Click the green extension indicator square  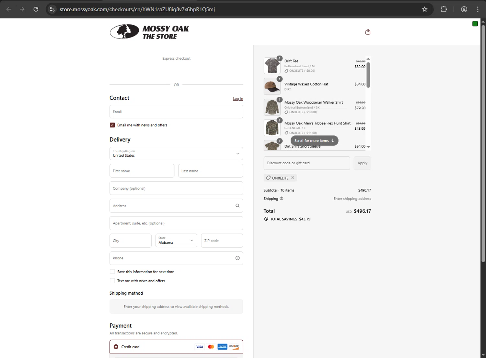(x=475, y=24)
